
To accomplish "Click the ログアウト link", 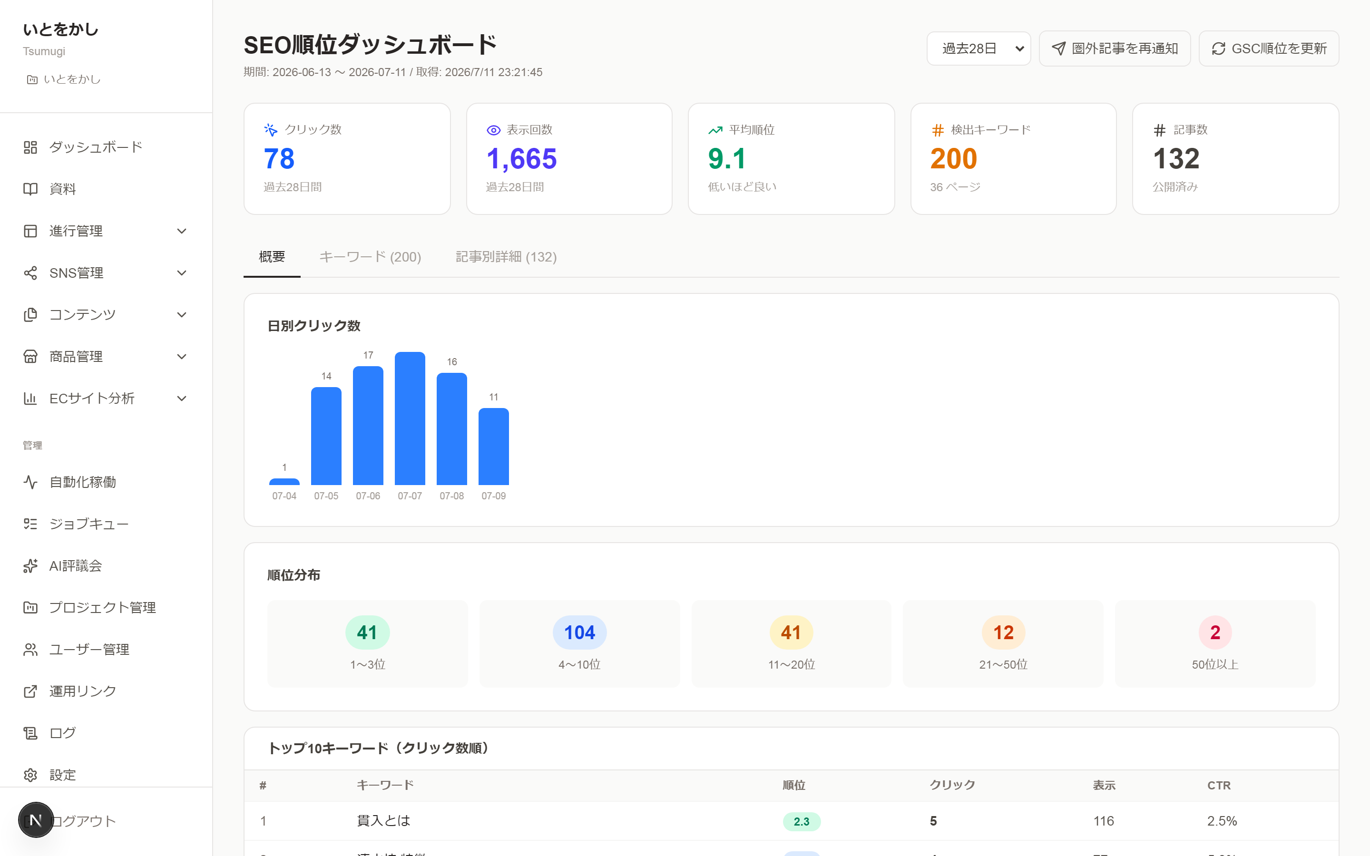I will click(x=83, y=821).
